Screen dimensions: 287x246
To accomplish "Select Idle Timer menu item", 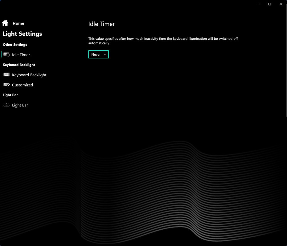I will point(21,55).
